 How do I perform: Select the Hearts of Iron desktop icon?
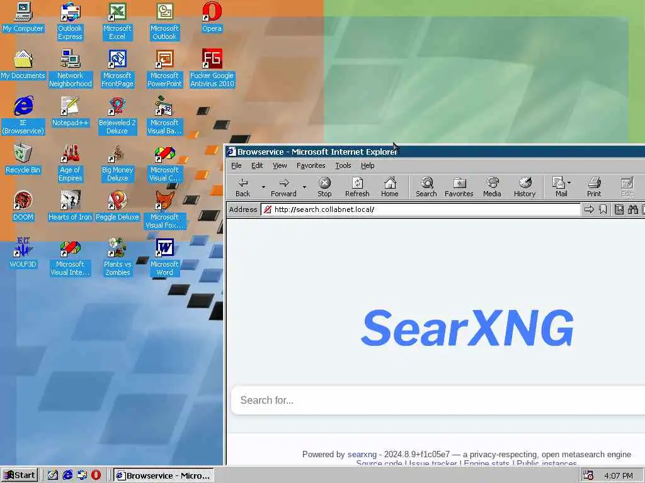(x=71, y=206)
